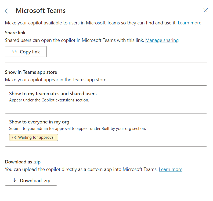Screen dimensions: 213x201
Task: Click the download arrow icon
Action: click(15, 181)
